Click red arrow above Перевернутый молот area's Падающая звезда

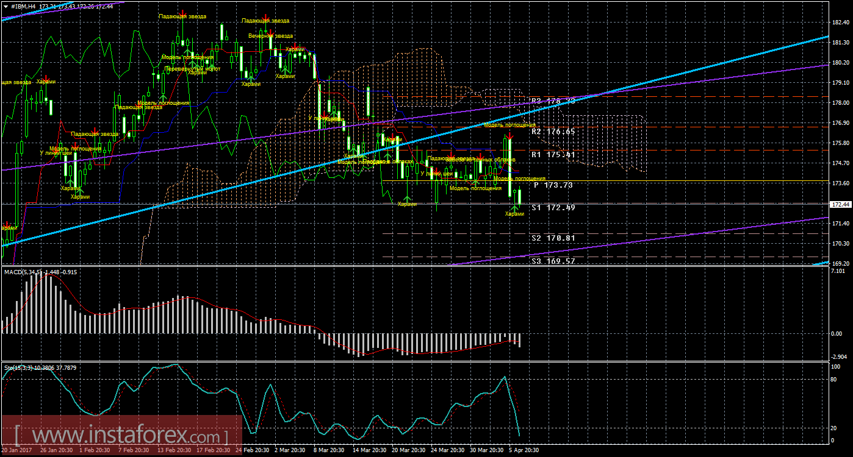(x=182, y=12)
